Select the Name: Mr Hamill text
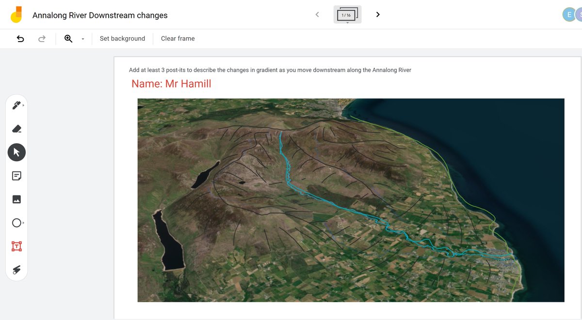Viewport: 582px width, 320px height. click(171, 84)
